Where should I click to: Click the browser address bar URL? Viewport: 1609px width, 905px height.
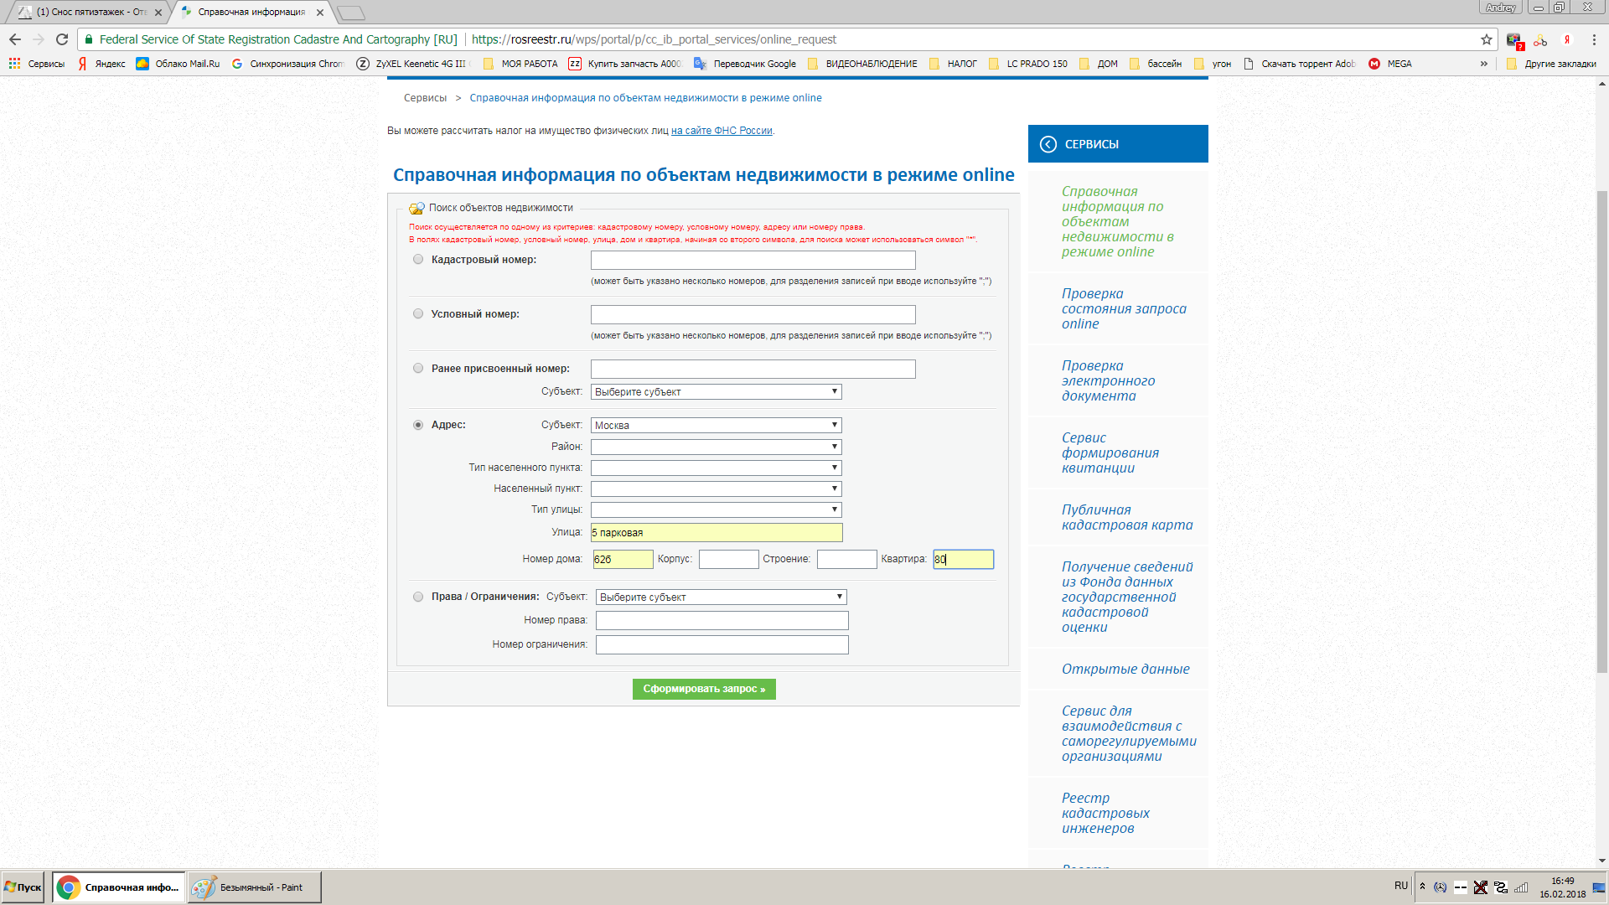pyautogui.click(x=654, y=39)
